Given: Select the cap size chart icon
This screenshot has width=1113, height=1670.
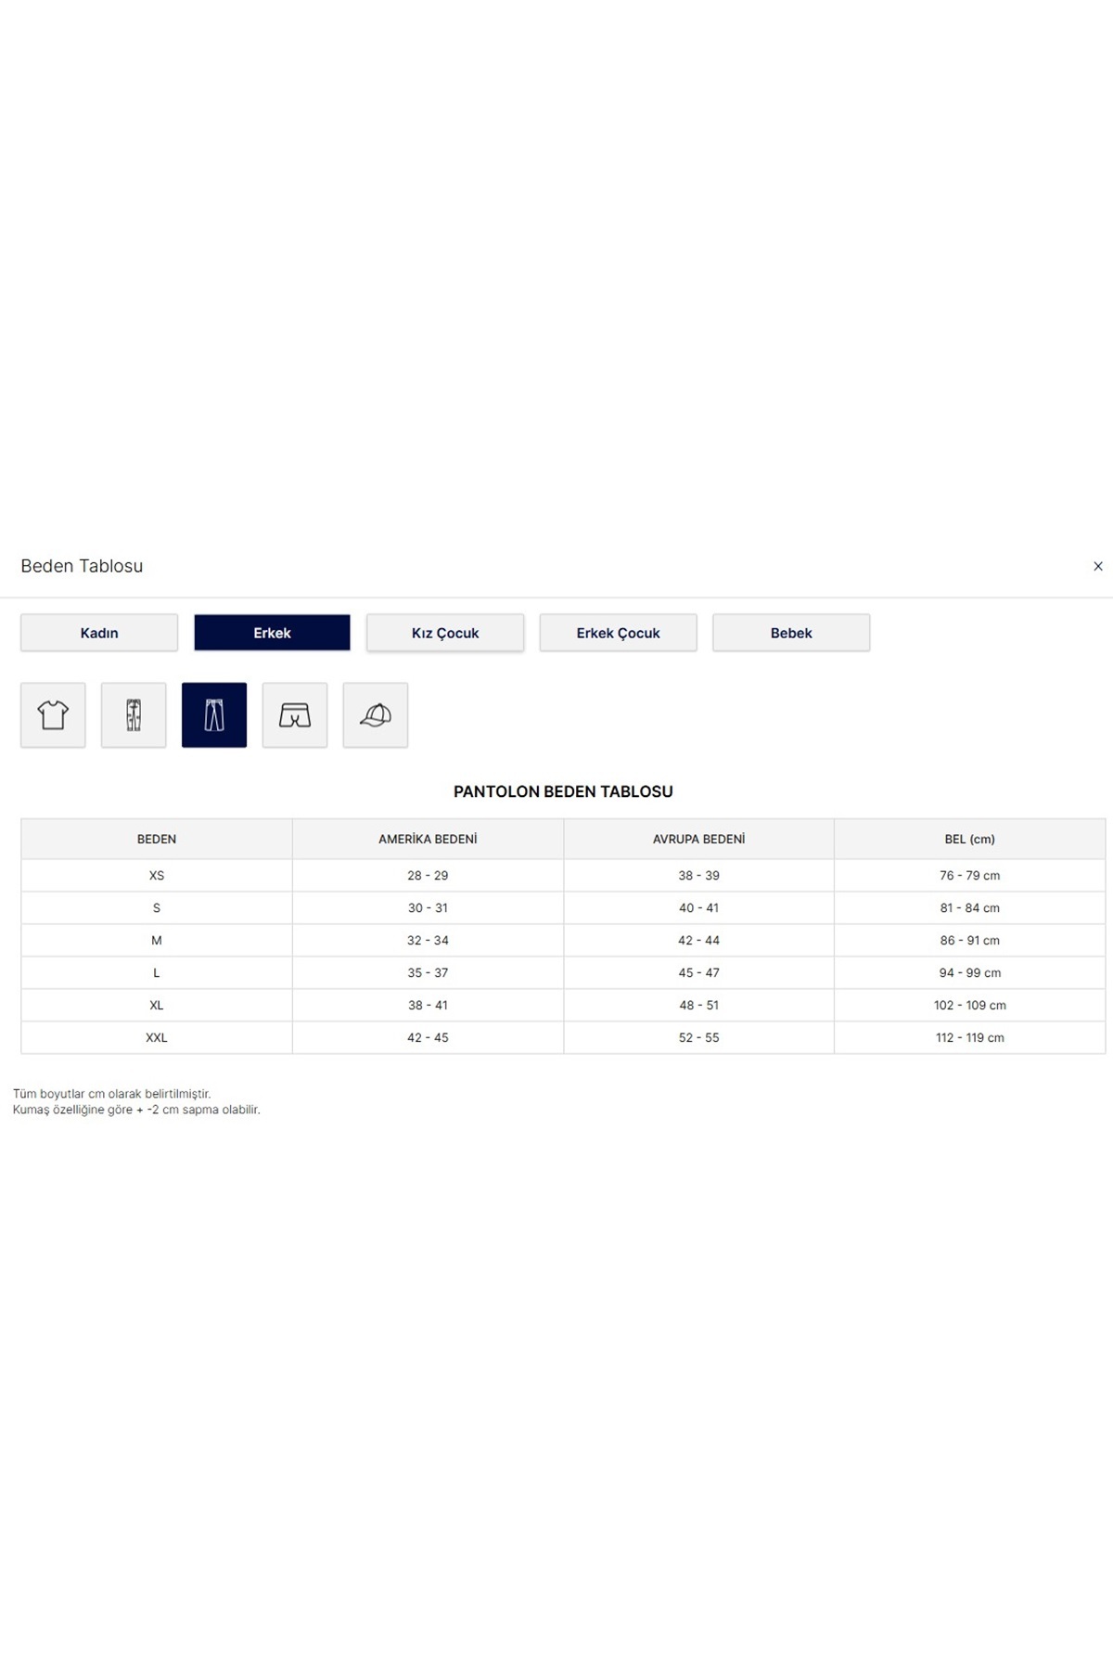Looking at the screenshot, I should click(x=376, y=715).
